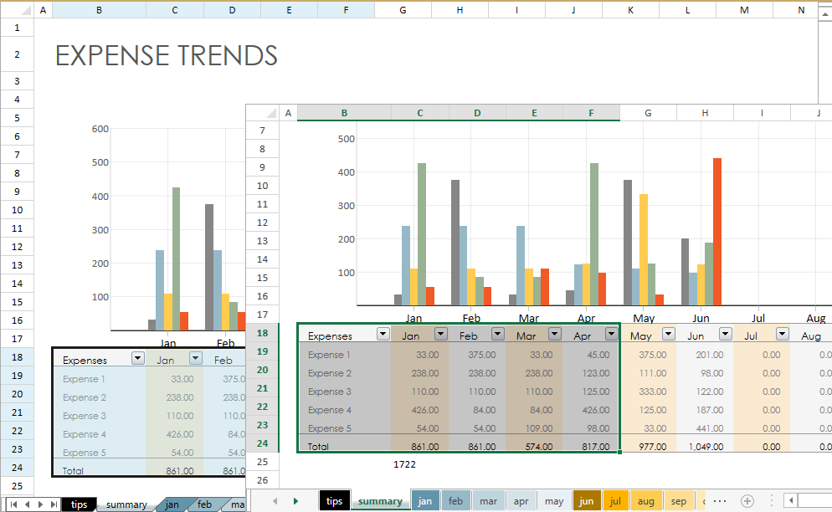832x512 pixels.
Task: Open the Expenses filter dropdown in front table
Action: click(x=383, y=334)
